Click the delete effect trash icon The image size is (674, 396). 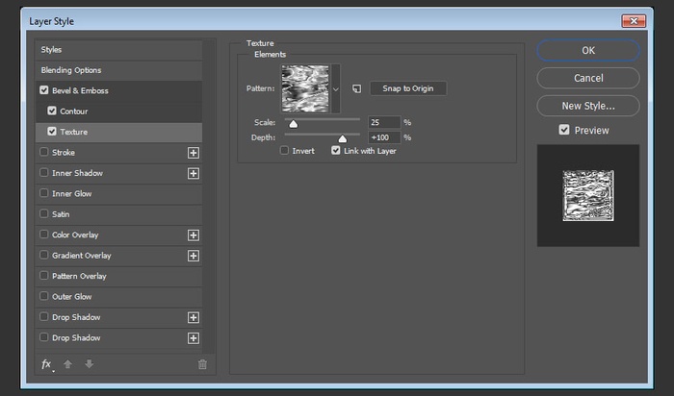click(202, 364)
